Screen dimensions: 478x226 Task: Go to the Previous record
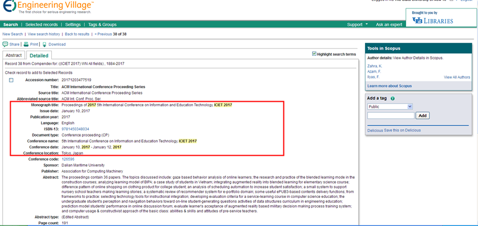103,34
